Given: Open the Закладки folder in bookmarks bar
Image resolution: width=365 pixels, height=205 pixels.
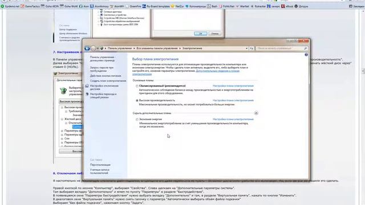Looking at the screenshot, I should coord(356,6).
